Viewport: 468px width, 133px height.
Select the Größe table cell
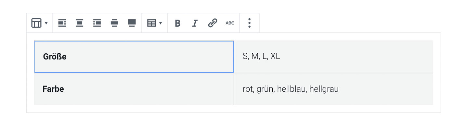click(x=134, y=57)
